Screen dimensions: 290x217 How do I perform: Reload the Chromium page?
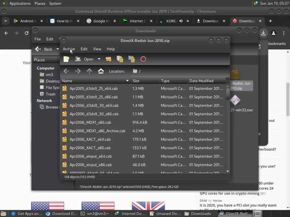27,33
